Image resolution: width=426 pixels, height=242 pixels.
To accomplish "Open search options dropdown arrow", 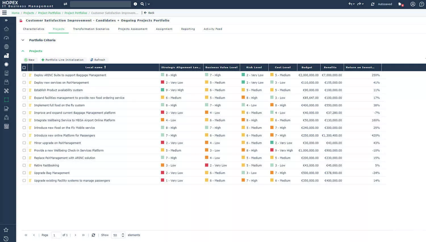I will (x=149, y=4).
